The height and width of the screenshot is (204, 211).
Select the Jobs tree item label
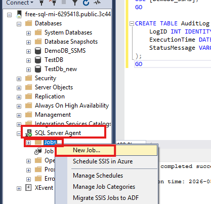coord(50,142)
